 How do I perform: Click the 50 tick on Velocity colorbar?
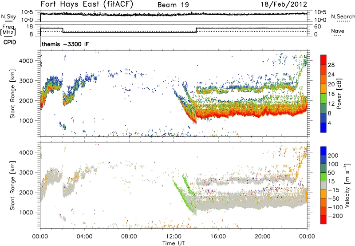(331, 173)
